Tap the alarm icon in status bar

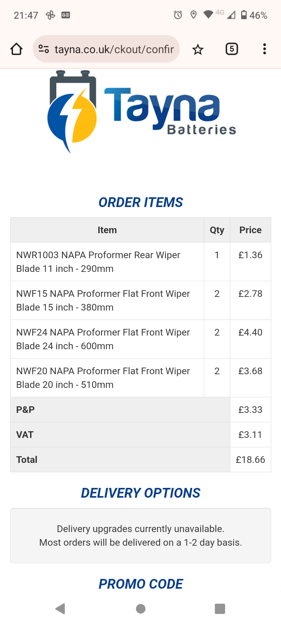[x=178, y=15]
